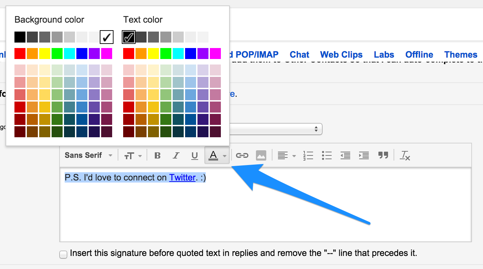Open the Twitter link in signature

click(182, 177)
